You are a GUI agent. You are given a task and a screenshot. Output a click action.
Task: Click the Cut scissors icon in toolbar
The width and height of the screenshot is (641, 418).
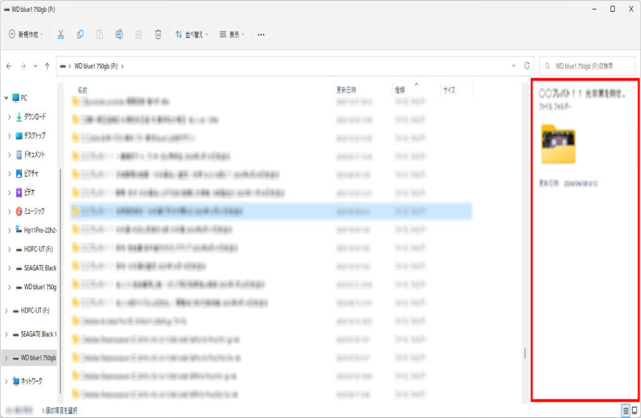(61, 34)
